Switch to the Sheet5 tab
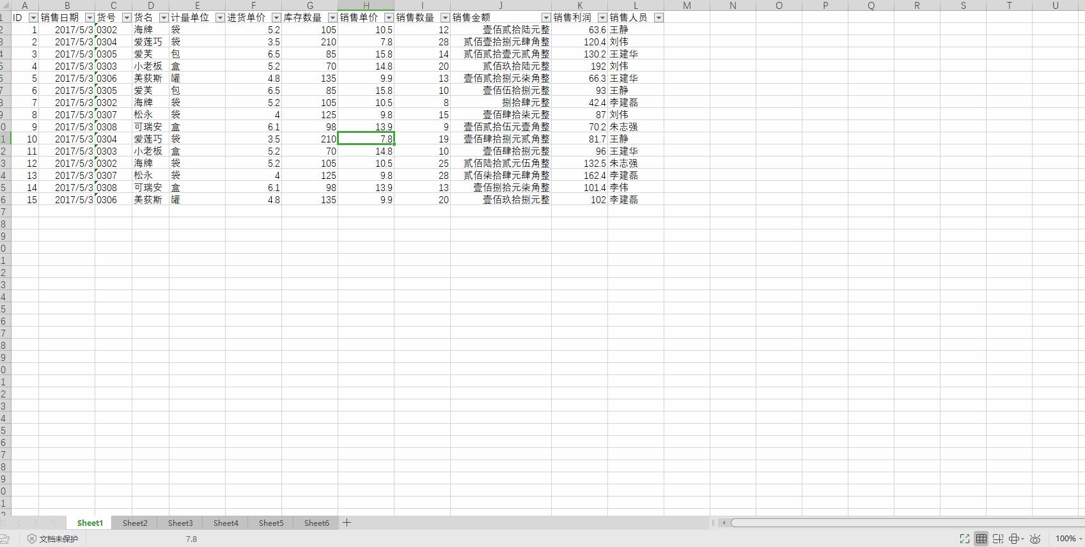 271,523
